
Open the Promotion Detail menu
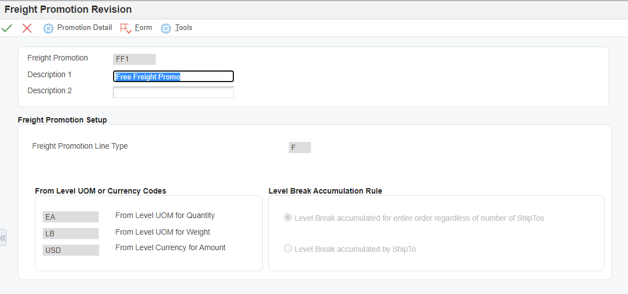click(x=84, y=28)
